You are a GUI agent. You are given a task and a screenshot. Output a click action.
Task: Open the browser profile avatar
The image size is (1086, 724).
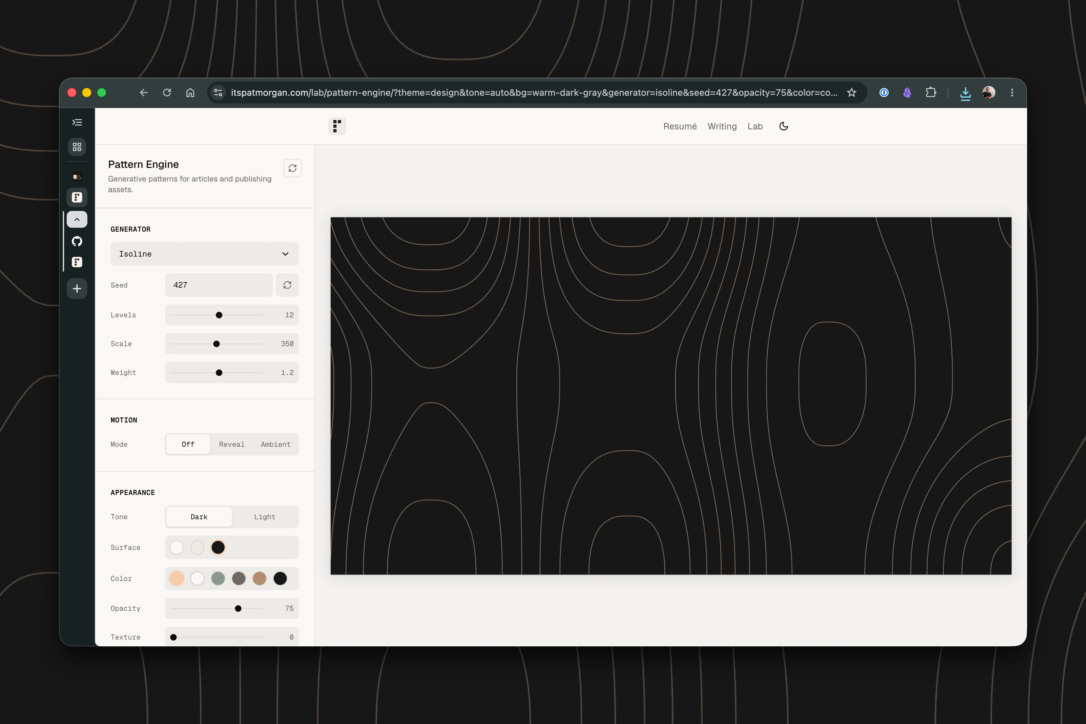(989, 93)
